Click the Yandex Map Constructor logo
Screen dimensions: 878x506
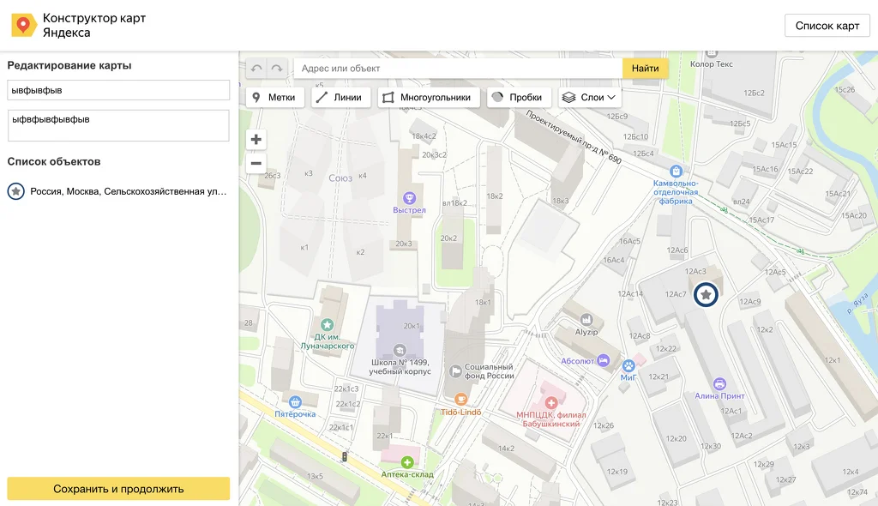[x=23, y=25]
